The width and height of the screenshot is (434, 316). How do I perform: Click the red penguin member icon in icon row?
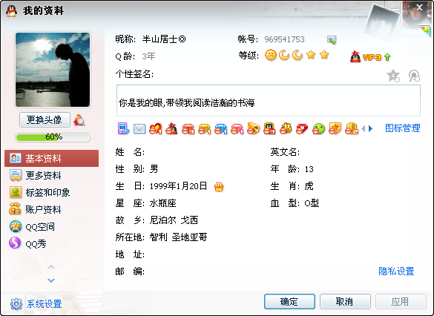[171, 128]
